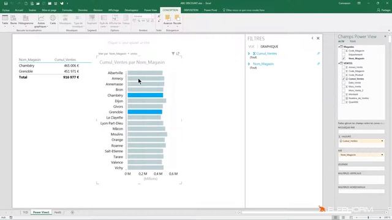Screen dimensions: 392x220
Task: Open the Nom_Magasin dropdown in Axe box
Action: [x=382, y=155]
